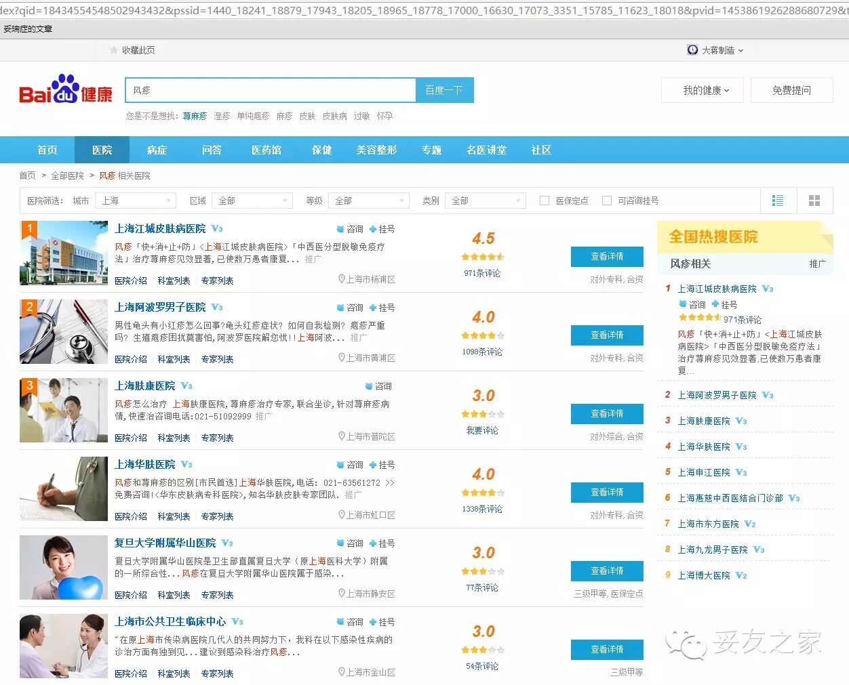Open 科室列表 link of 上海肤康医院
The width and height of the screenshot is (849, 685).
(x=174, y=438)
